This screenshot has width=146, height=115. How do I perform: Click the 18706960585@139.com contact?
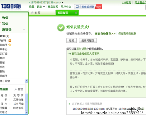coord(88,109)
